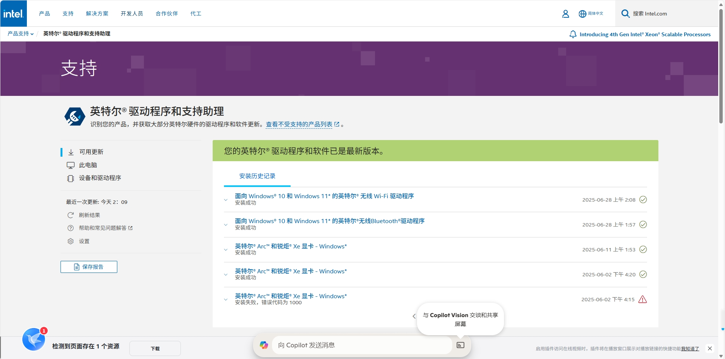
Task: Click the 最近一次更新: 今天 2：09 text
Action: point(97,202)
